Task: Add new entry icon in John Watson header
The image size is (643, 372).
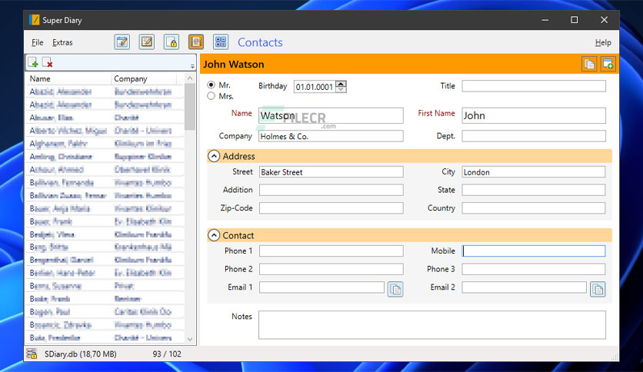Action: [x=608, y=65]
